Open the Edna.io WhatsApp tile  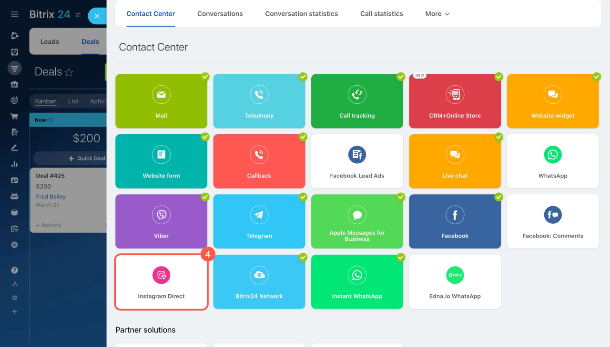pos(455,282)
